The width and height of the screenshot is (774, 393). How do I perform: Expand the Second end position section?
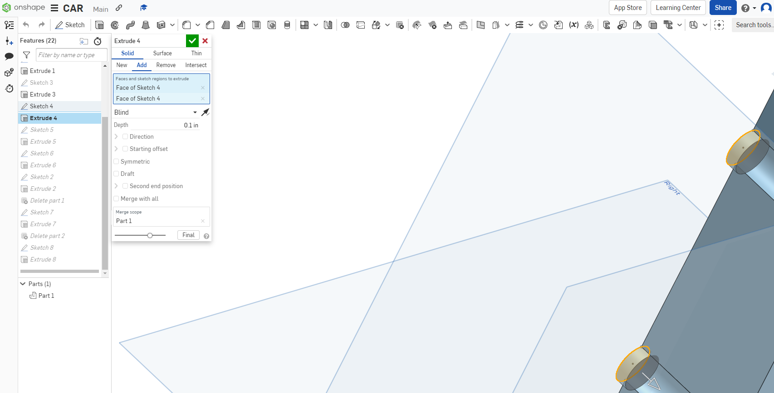click(116, 186)
